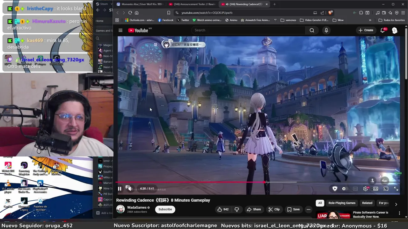Expand the vamonos bookmarks folder
Image resolution: width=408 pixels, height=229 pixels.
coord(288,20)
